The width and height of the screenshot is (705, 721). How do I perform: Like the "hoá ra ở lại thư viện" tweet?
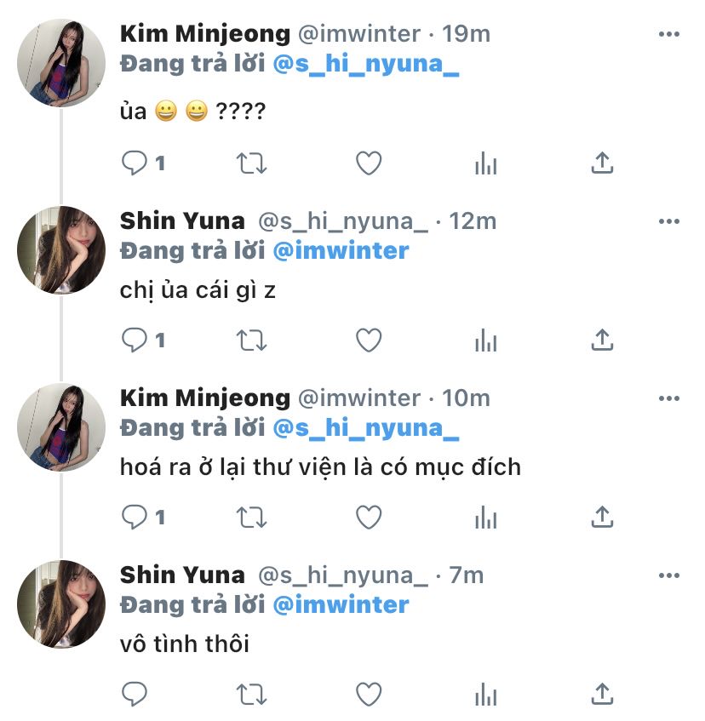368,517
